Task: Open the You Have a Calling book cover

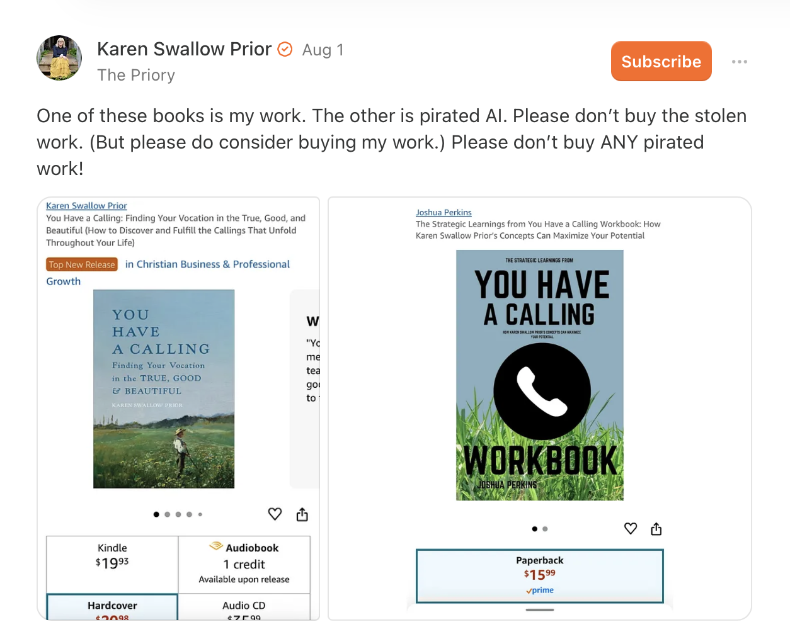Action: pyautogui.click(x=164, y=388)
